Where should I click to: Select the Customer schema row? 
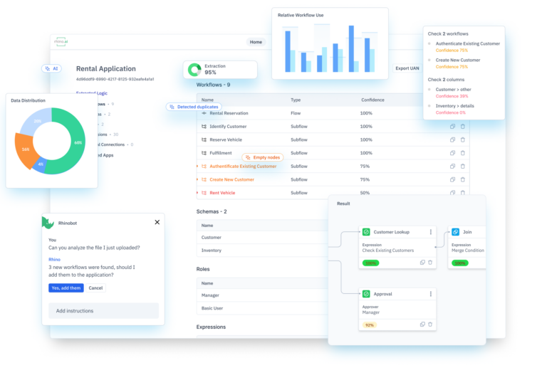[262, 237]
